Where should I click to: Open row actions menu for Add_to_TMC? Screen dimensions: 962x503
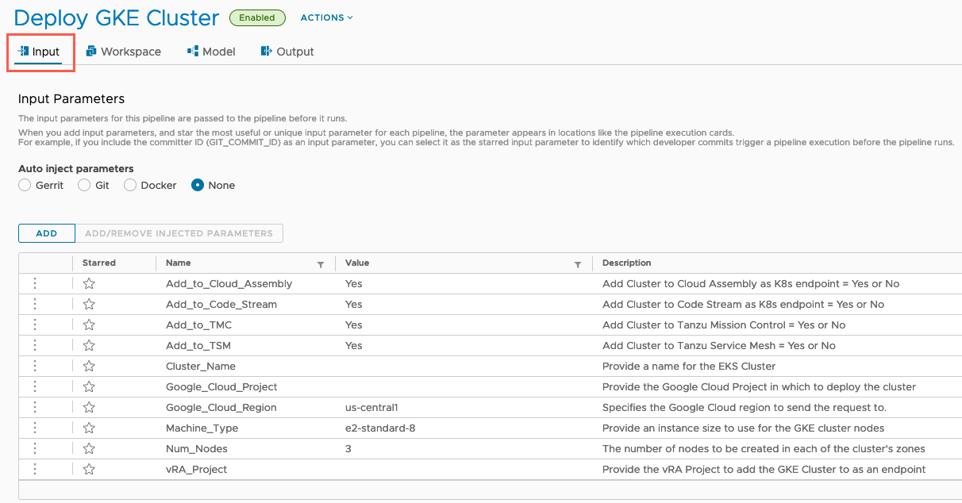pos(35,324)
